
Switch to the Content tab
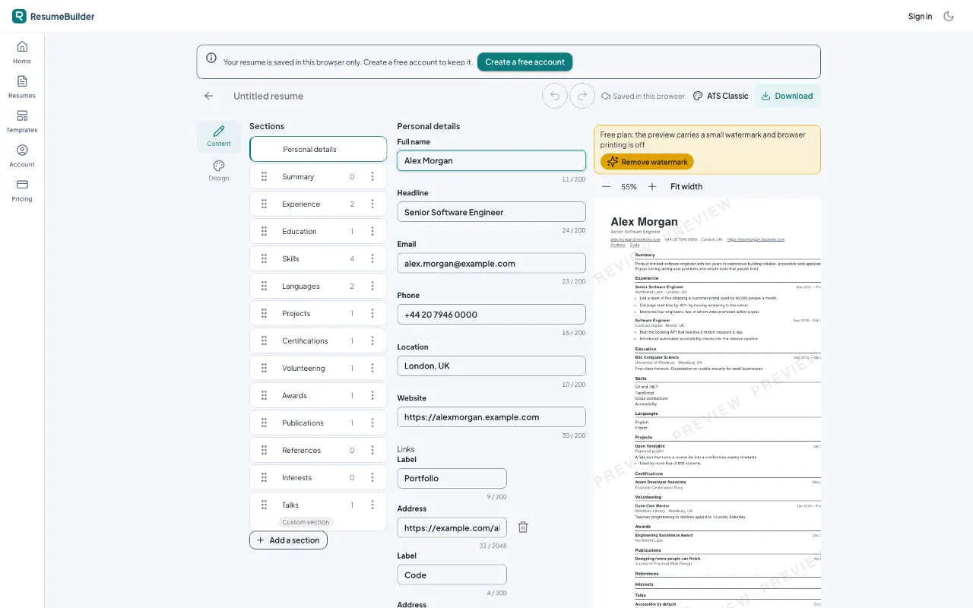click(x=219, y=136)
